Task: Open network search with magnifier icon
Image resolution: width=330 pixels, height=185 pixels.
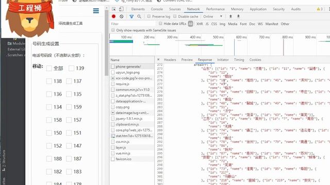Action: [139, 16]
